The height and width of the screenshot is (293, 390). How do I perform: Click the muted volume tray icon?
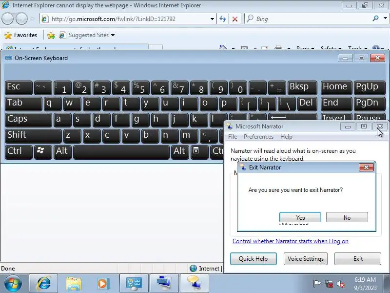[x=340, y=284]
